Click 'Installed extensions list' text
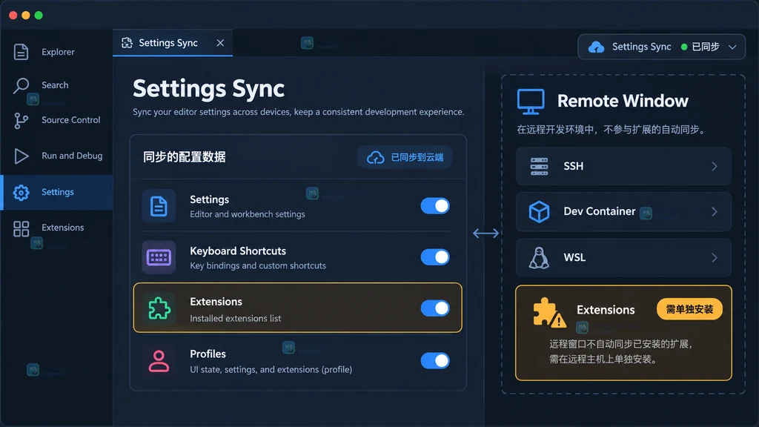Viewport: 759px width, 427px height. (235, 318)
